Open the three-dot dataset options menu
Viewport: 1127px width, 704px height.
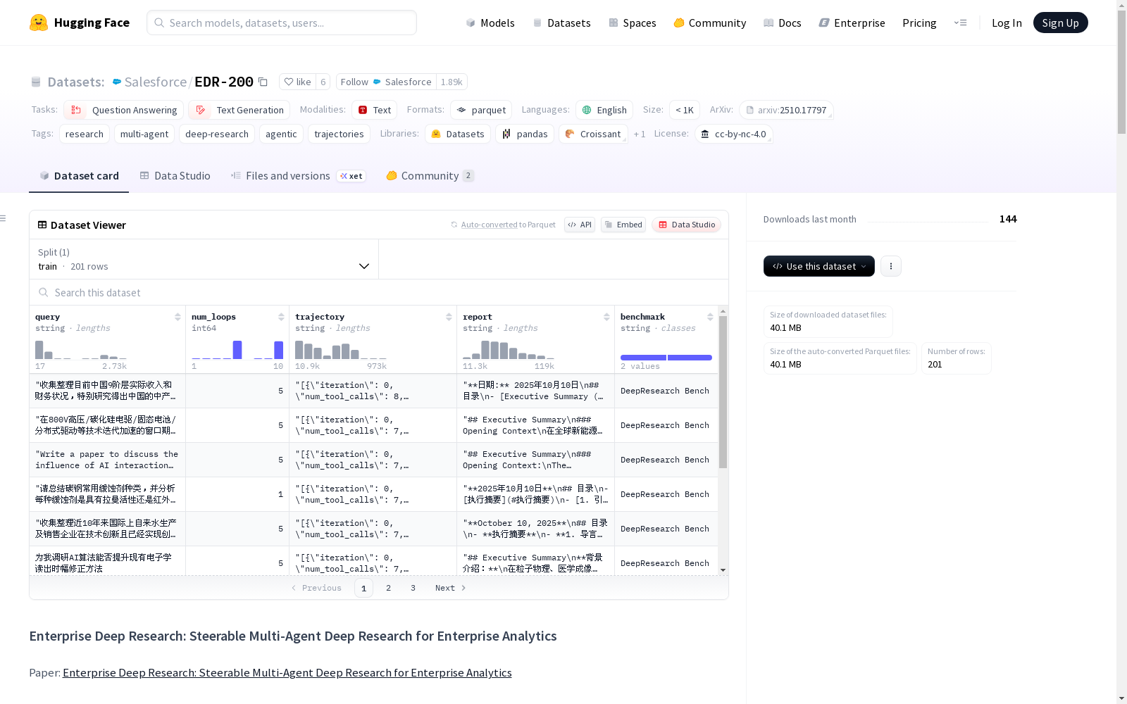point(891,266)
